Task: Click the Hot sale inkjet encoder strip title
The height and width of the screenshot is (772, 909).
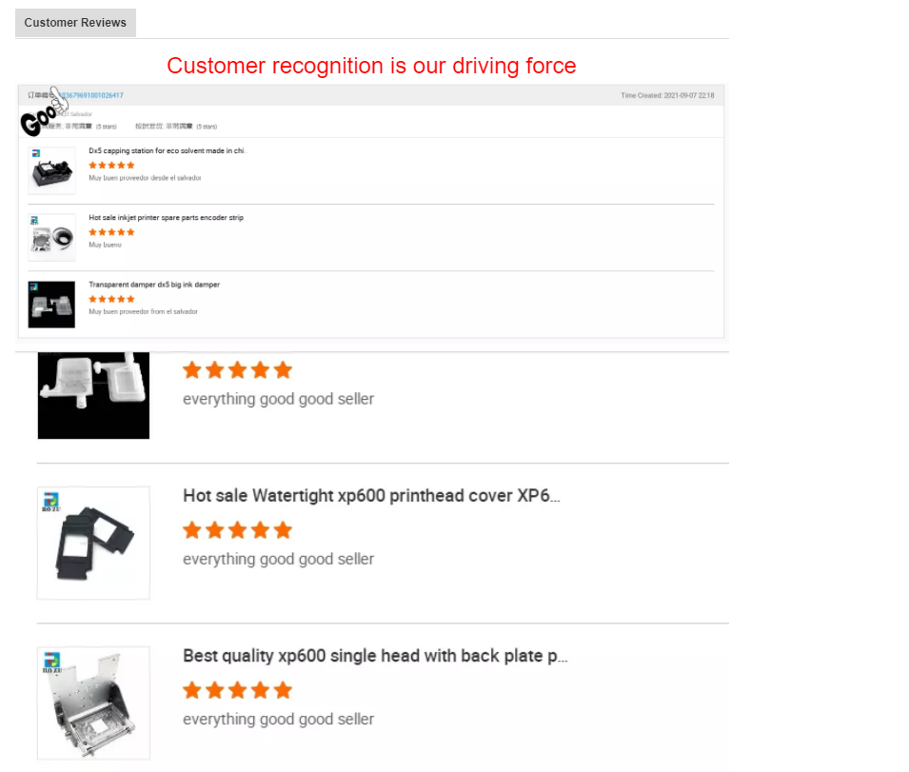Action: tap(166, 218)
